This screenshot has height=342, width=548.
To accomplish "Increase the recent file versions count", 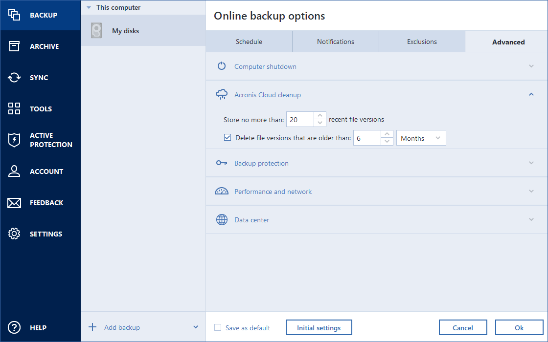I will click(320, 116).
